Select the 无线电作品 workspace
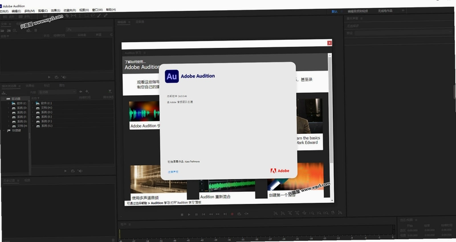Image resolution: width=456 pixels, height=242 pixels. 385,11
